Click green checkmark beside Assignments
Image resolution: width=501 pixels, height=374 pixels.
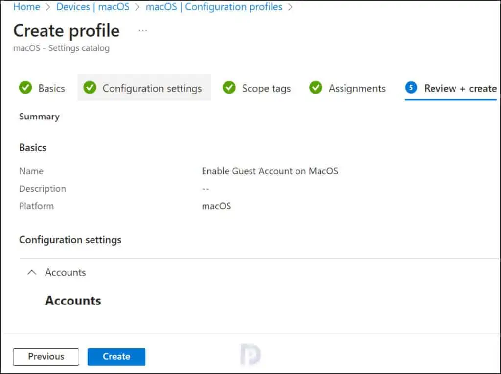pos(316,88)
